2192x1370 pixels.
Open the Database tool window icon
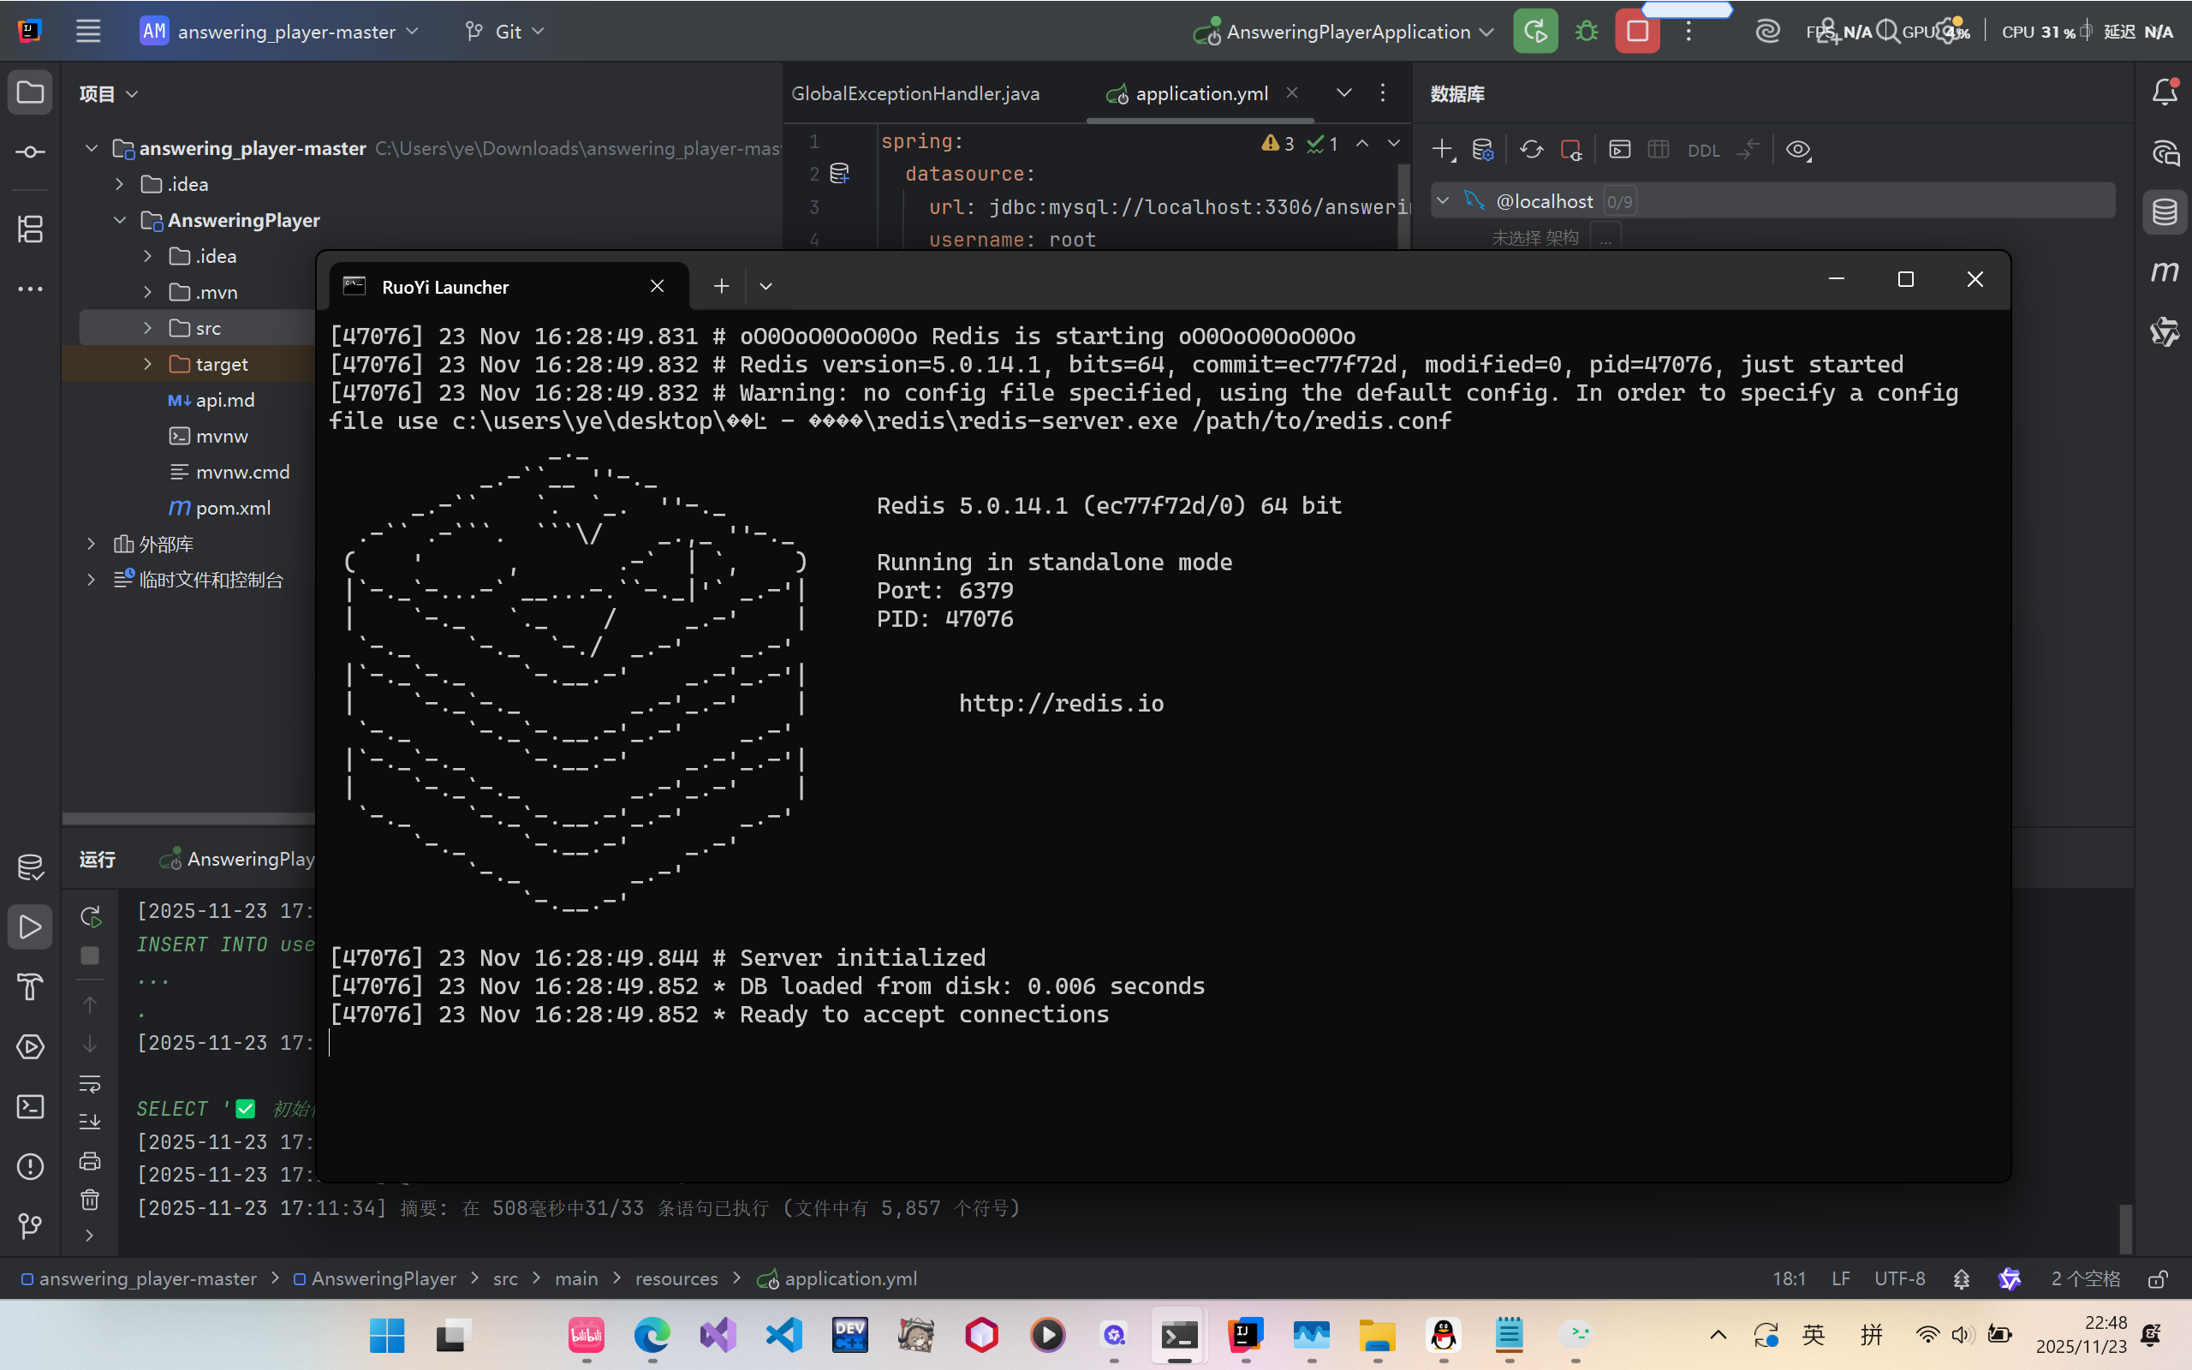2165,212
